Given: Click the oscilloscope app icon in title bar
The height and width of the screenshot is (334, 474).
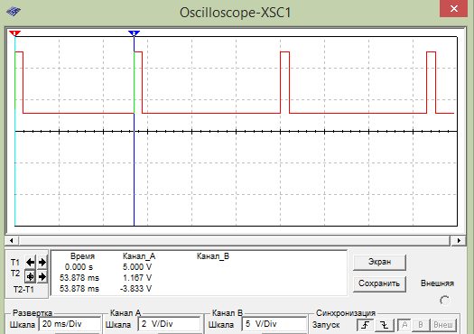Looking at the screenshot, I should tap(14, 12).
